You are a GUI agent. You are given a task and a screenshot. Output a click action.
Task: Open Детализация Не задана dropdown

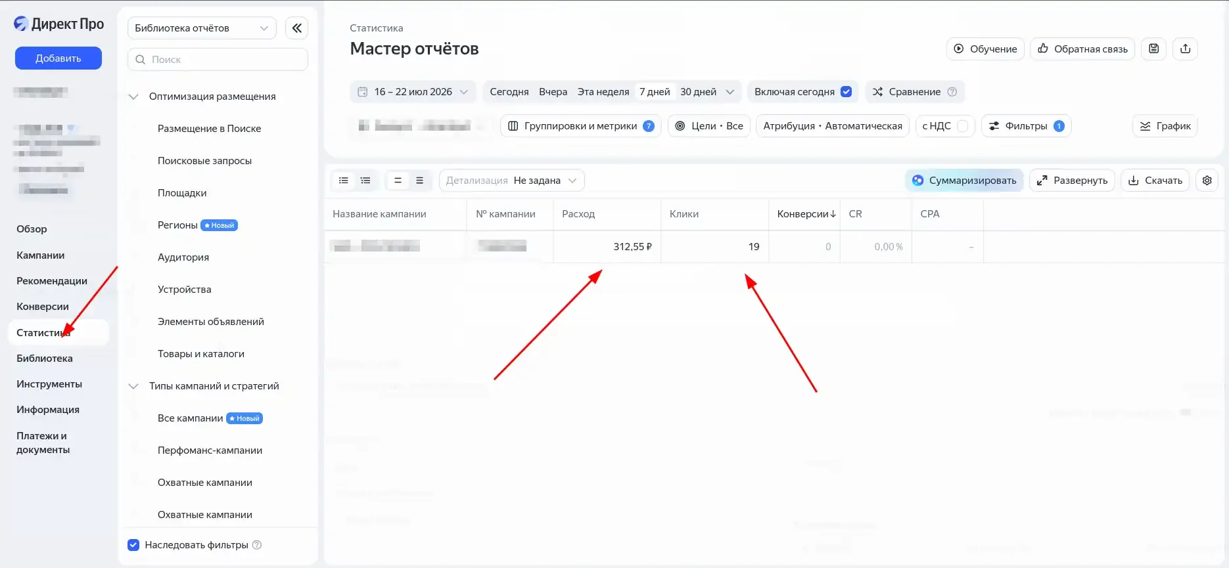point(512,181)
